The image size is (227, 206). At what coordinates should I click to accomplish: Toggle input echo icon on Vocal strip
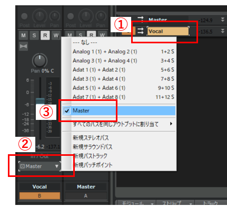coord(23,46)
